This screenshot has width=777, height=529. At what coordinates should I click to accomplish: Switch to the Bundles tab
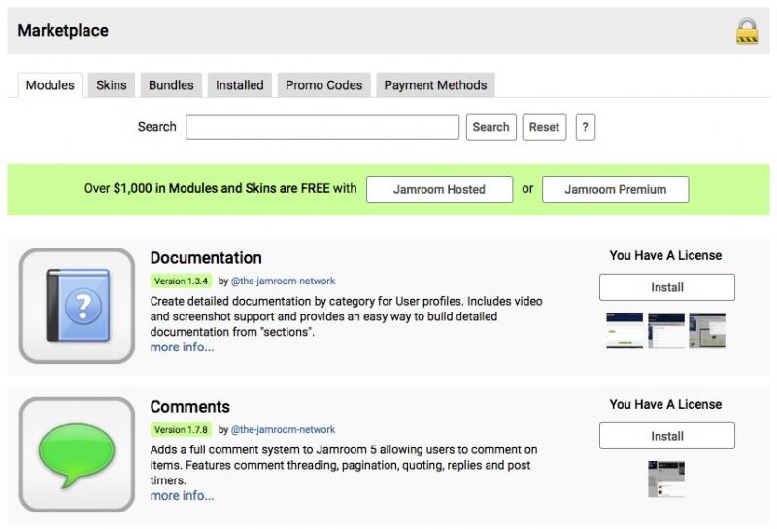[x=171, y=85]
